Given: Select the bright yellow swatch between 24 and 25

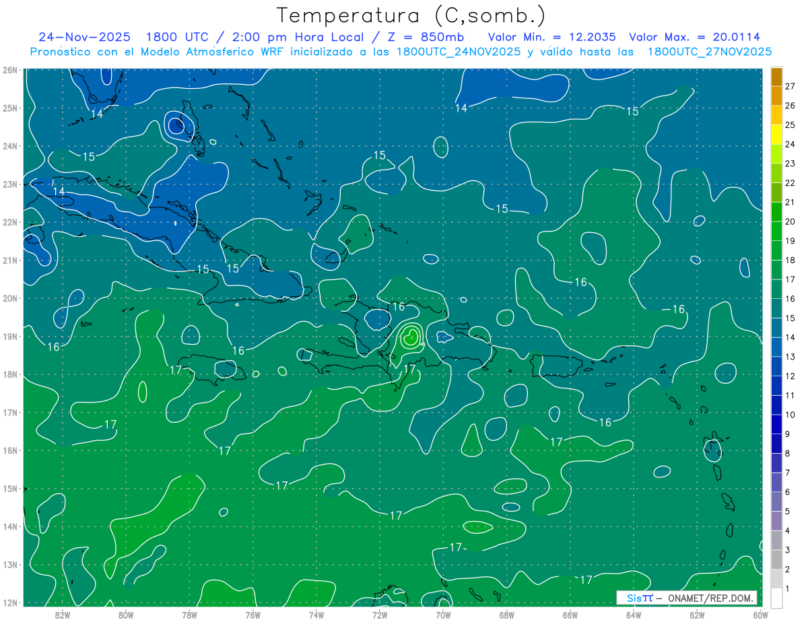Looking at the screenshot, I should [776, 135].
